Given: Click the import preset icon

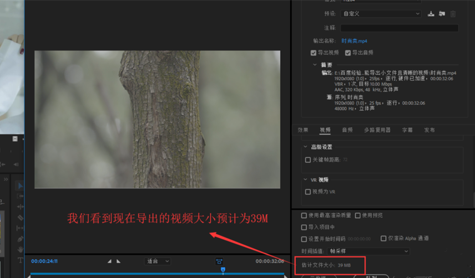Looking at the screenshot, I should [442, 14].
